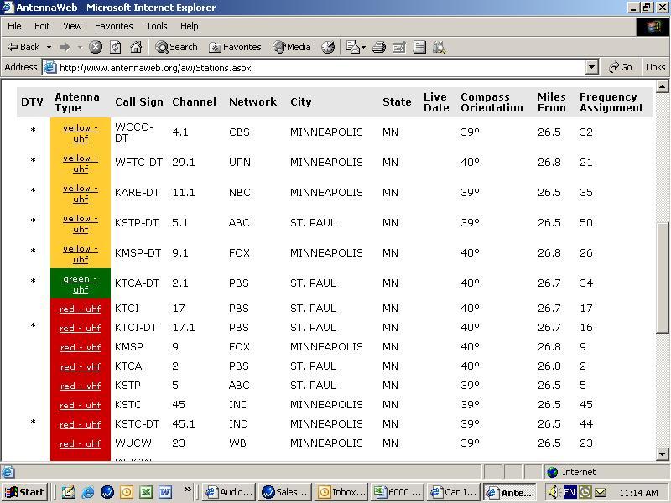Switch to the Inbox... taskbar window

341,492
